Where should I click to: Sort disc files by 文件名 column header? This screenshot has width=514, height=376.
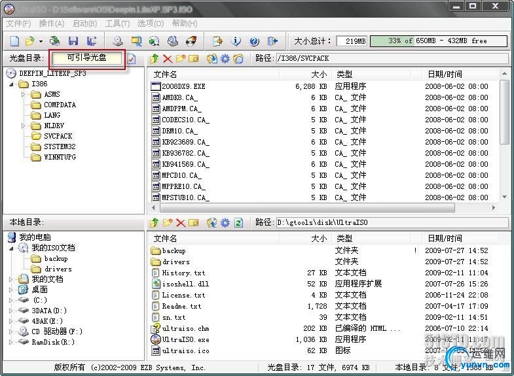click(x=213, y=75)
